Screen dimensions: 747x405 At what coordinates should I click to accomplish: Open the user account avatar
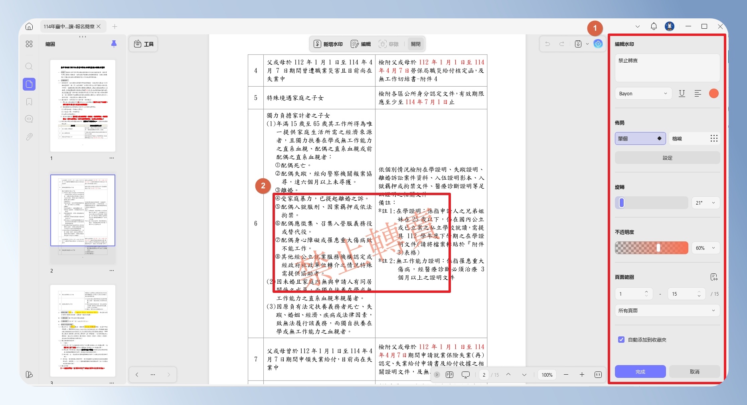670,26
